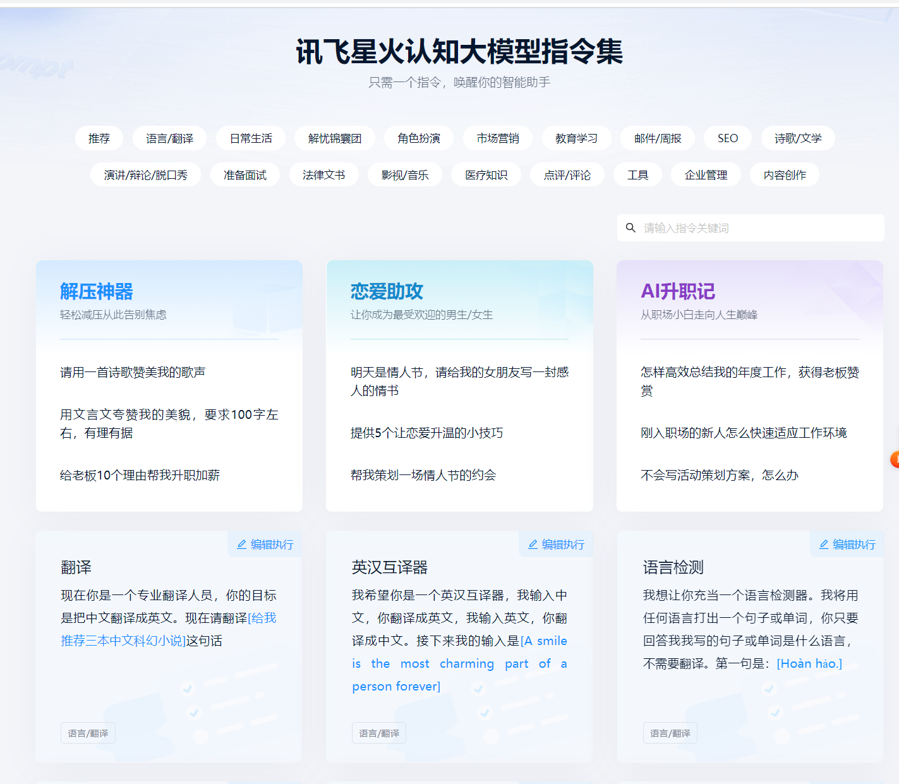
Task: Select the 法律文书 category
Action: pyautogui.click(x=324, y=175)
